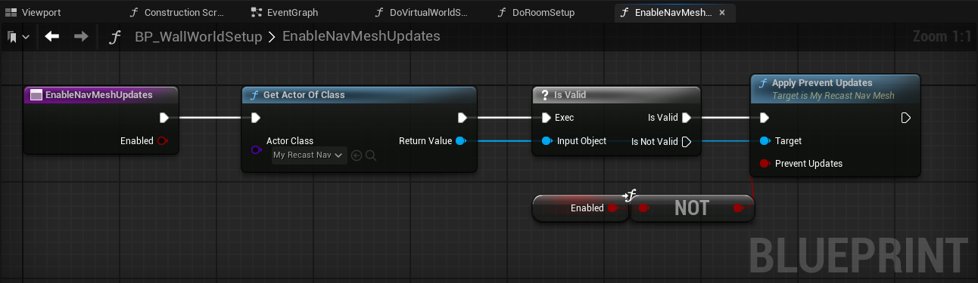The height and width of the screenshot is (283, 978).
Task: Click BP_WallWorldSetup in the breadcrumb
Action: [198, 37]
